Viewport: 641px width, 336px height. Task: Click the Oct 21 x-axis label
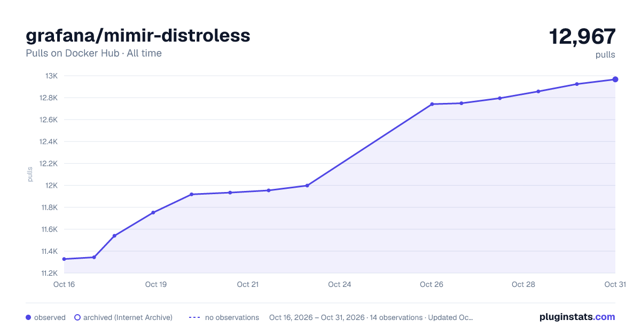[248, 284]
